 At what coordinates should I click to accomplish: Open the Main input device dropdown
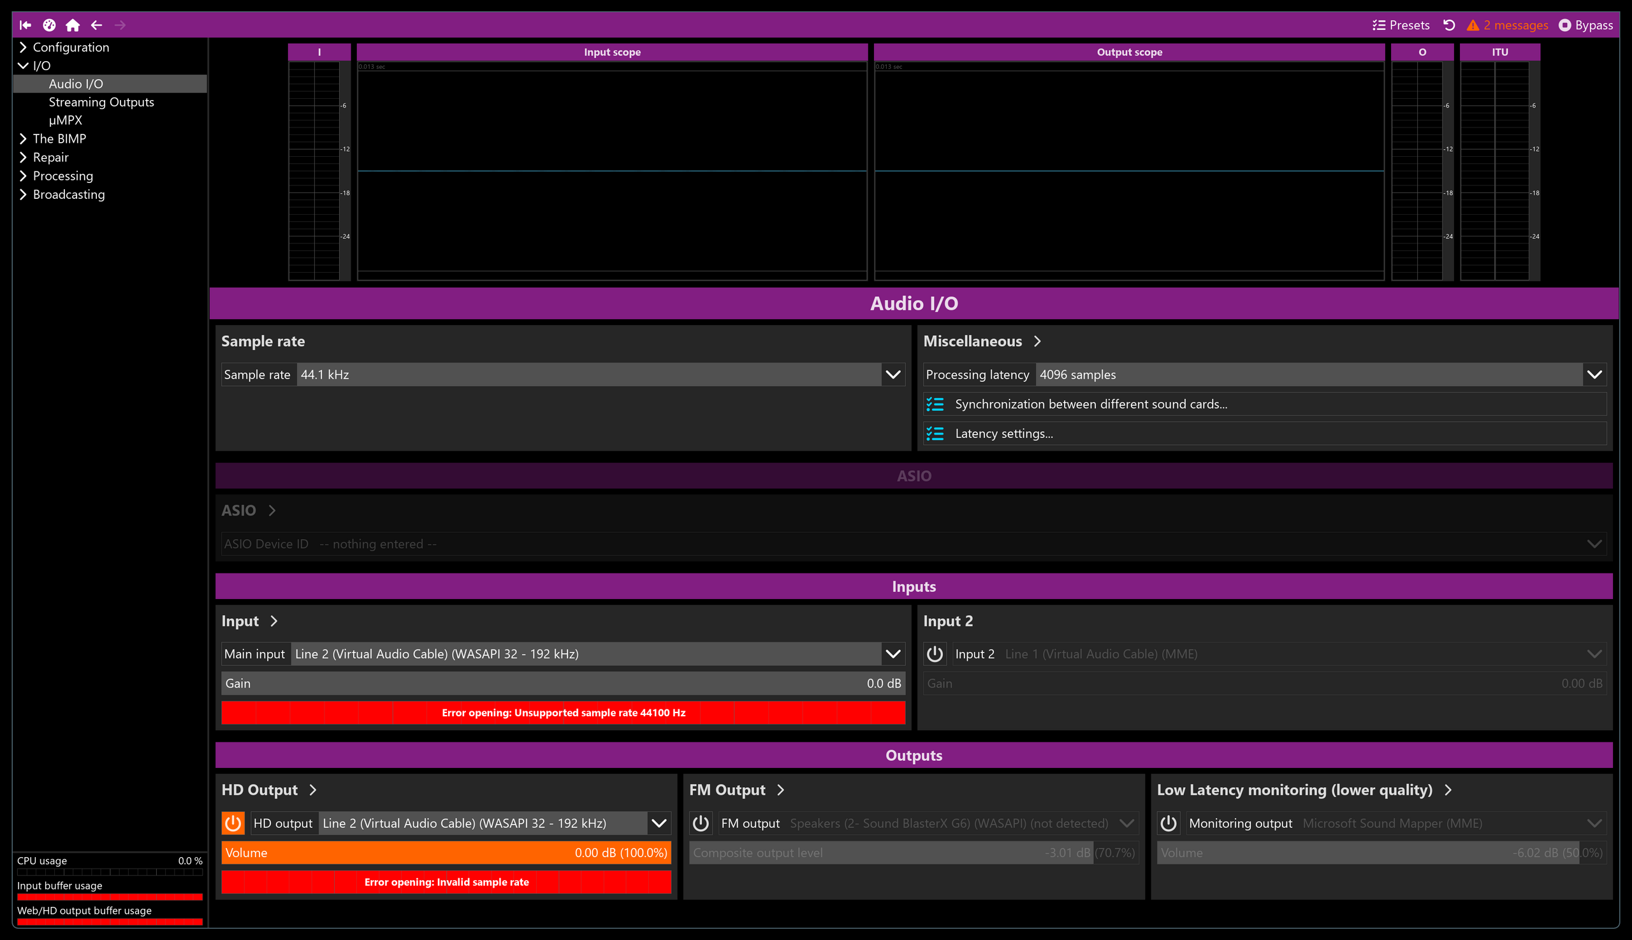click(563, 654)
